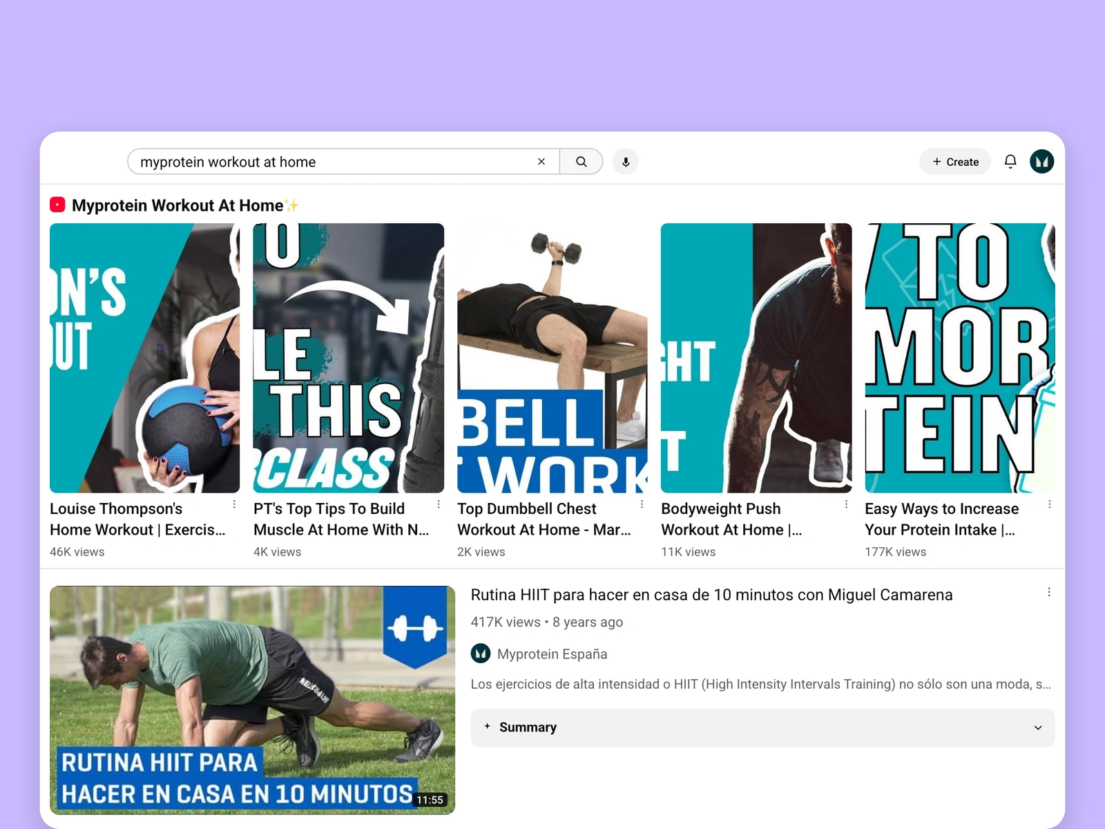Open Rutina HIIT para hacer en casa title
This screenshot has width=1105, height=829.
click(711, 595)
